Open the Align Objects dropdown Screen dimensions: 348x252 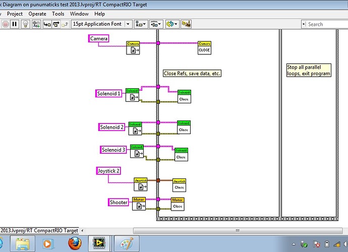[x=141, y=24]
